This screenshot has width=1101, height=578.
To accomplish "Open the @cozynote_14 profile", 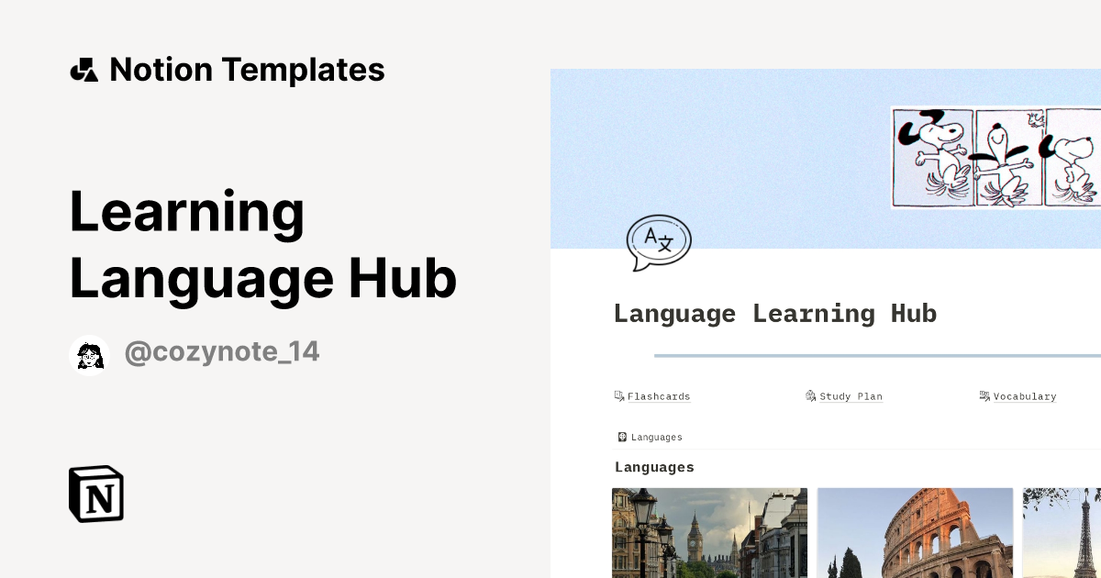I will pyautogui.click(x=222, y=352).
